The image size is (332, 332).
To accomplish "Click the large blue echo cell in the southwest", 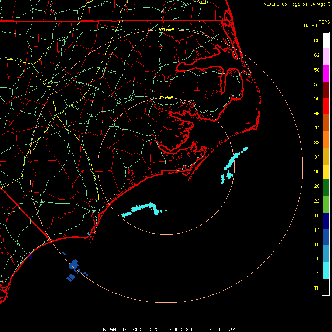I will tap(74, 264).
